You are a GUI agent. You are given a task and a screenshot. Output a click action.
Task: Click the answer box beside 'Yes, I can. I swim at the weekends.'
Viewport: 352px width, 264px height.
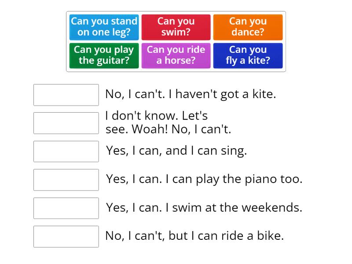tap(66, 208)
